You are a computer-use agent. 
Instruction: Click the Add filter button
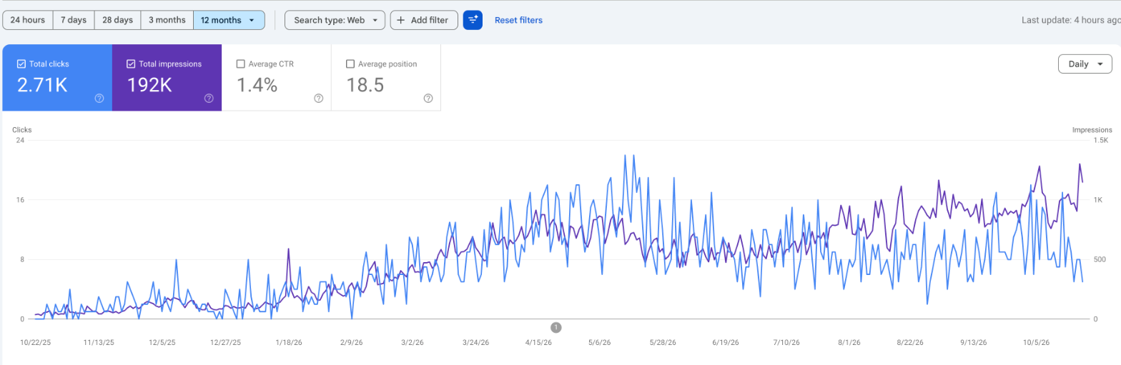click(x=424, y=20)
